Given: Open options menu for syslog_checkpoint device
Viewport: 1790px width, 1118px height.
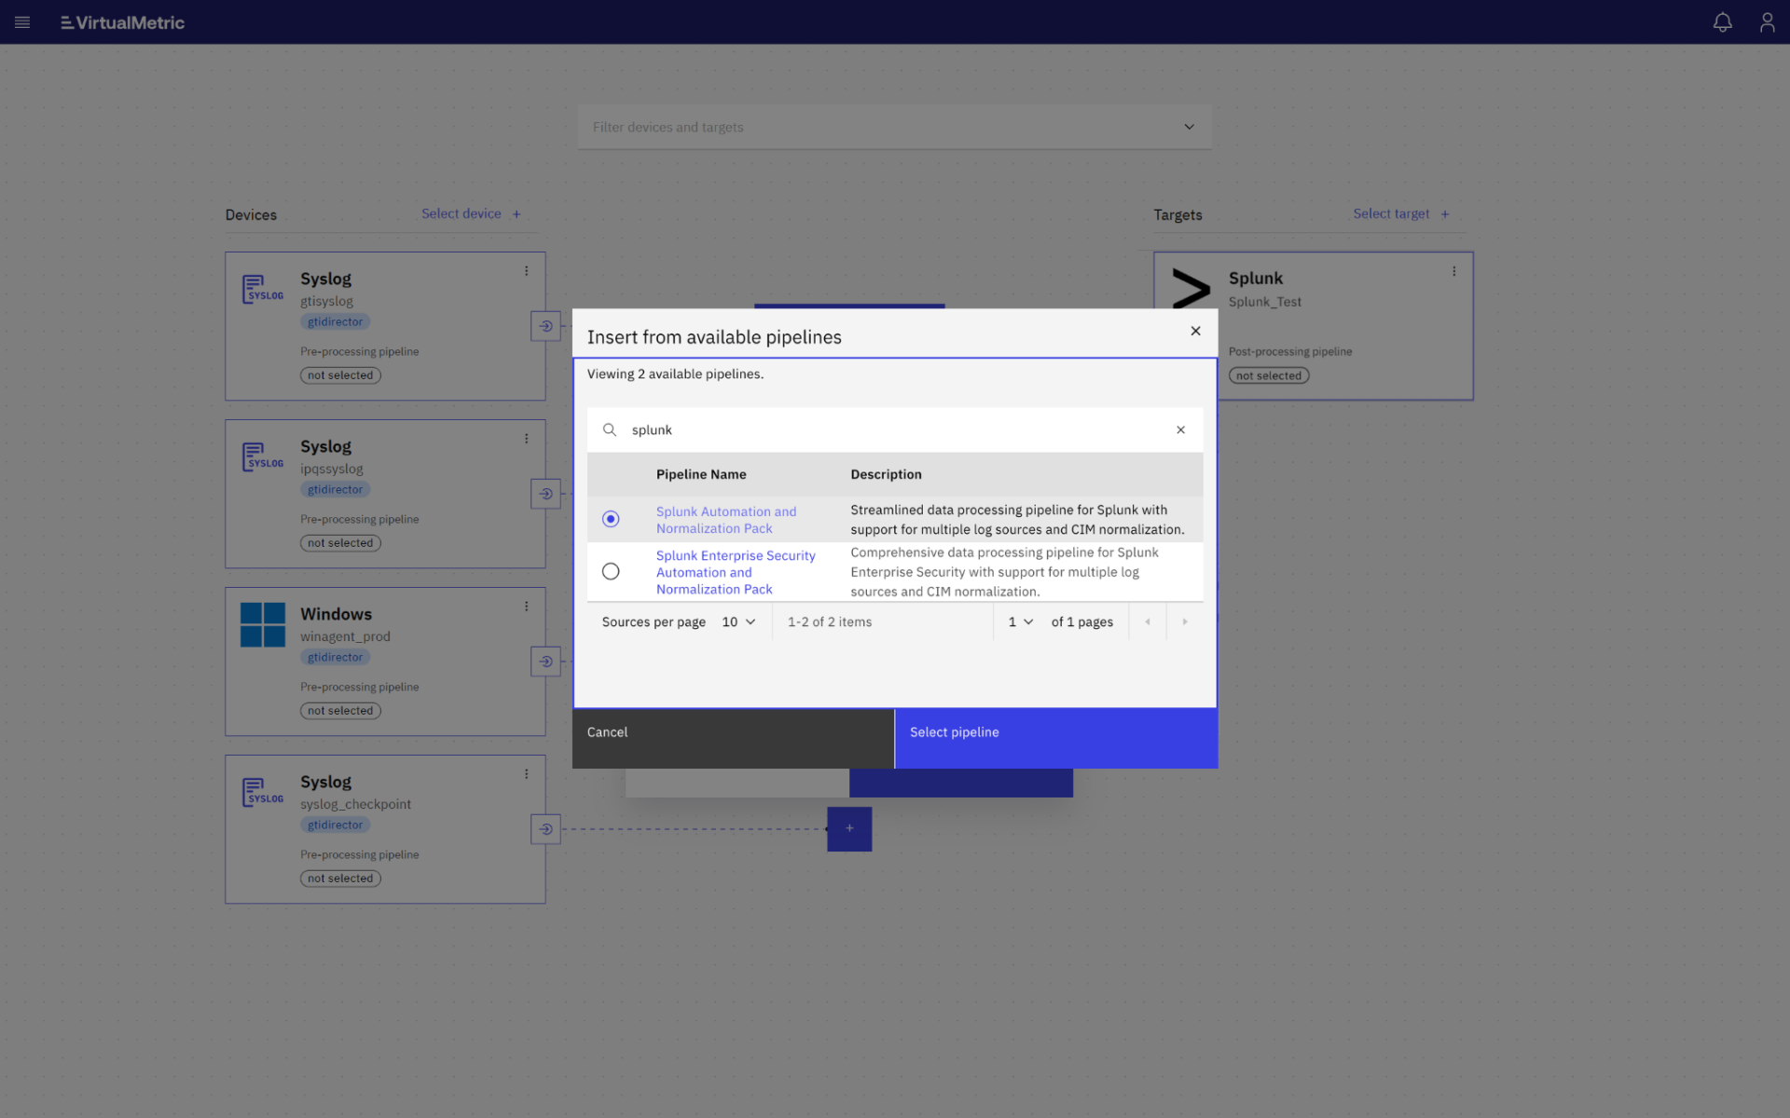Looking at the screenshot, I should click(526, 774).
